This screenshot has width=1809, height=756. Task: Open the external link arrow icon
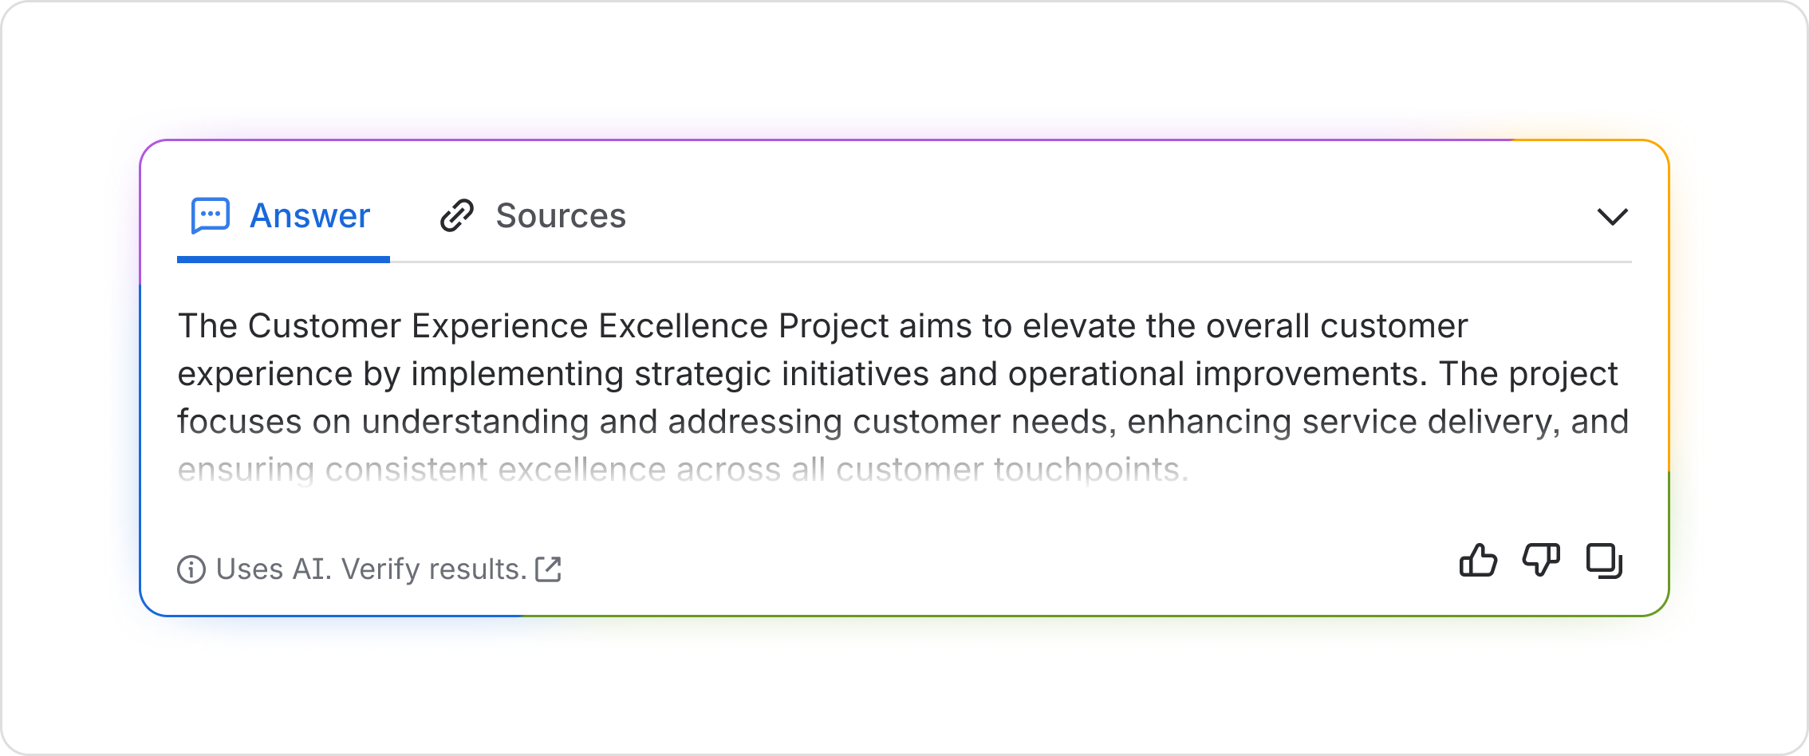(x=549, y=569)
